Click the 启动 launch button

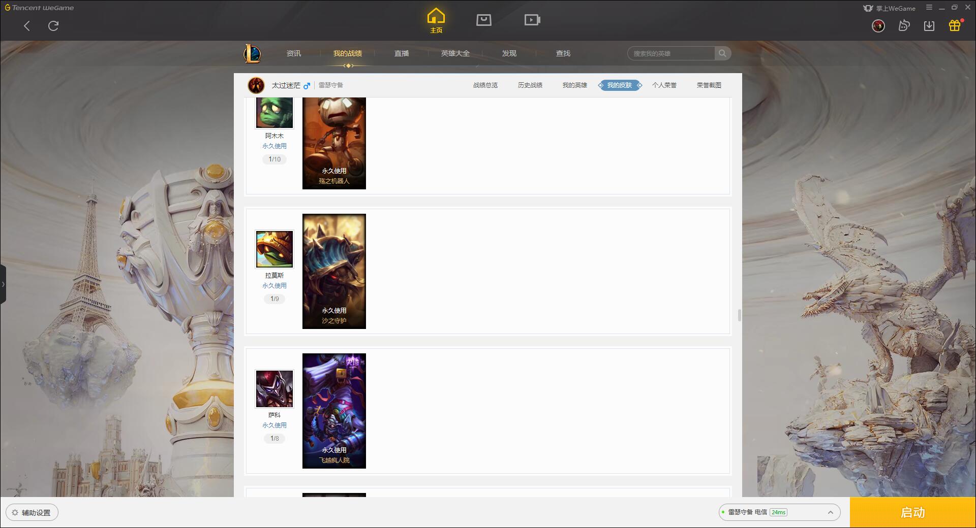click(913, 512)
